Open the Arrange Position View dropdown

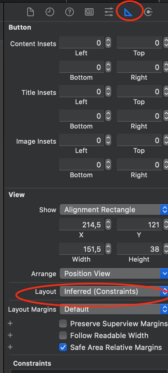click(114, 273)
